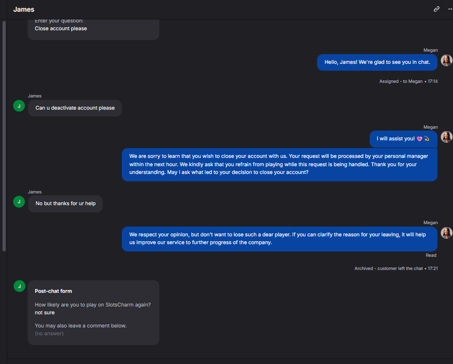
Task: Copy chat link via chain icon
Action: [x=436, y=9]
